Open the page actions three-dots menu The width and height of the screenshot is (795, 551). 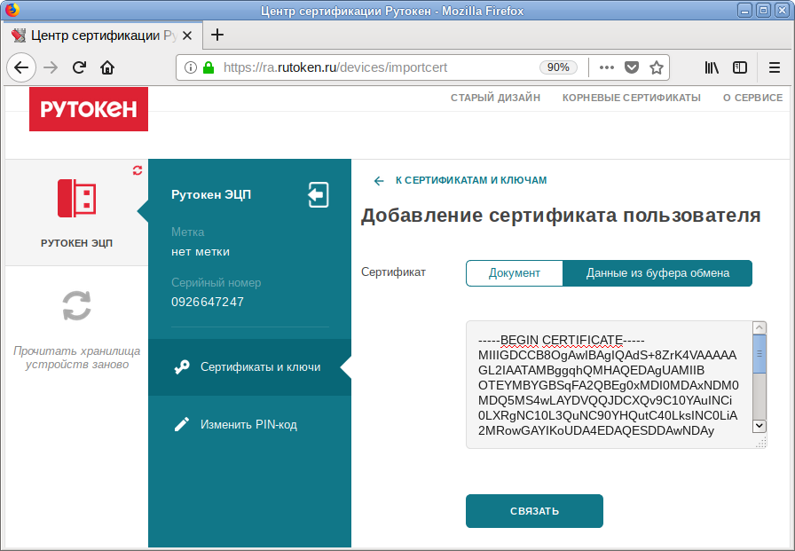pyautogui.click(x=607, y=67)
